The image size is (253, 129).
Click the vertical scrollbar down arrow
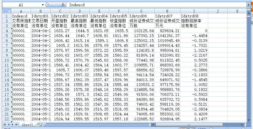pyautogui.click(x=249, y=120)
